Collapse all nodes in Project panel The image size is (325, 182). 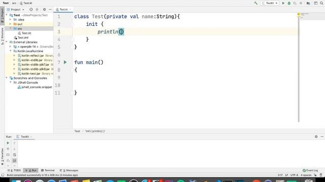tap(37, 10)
